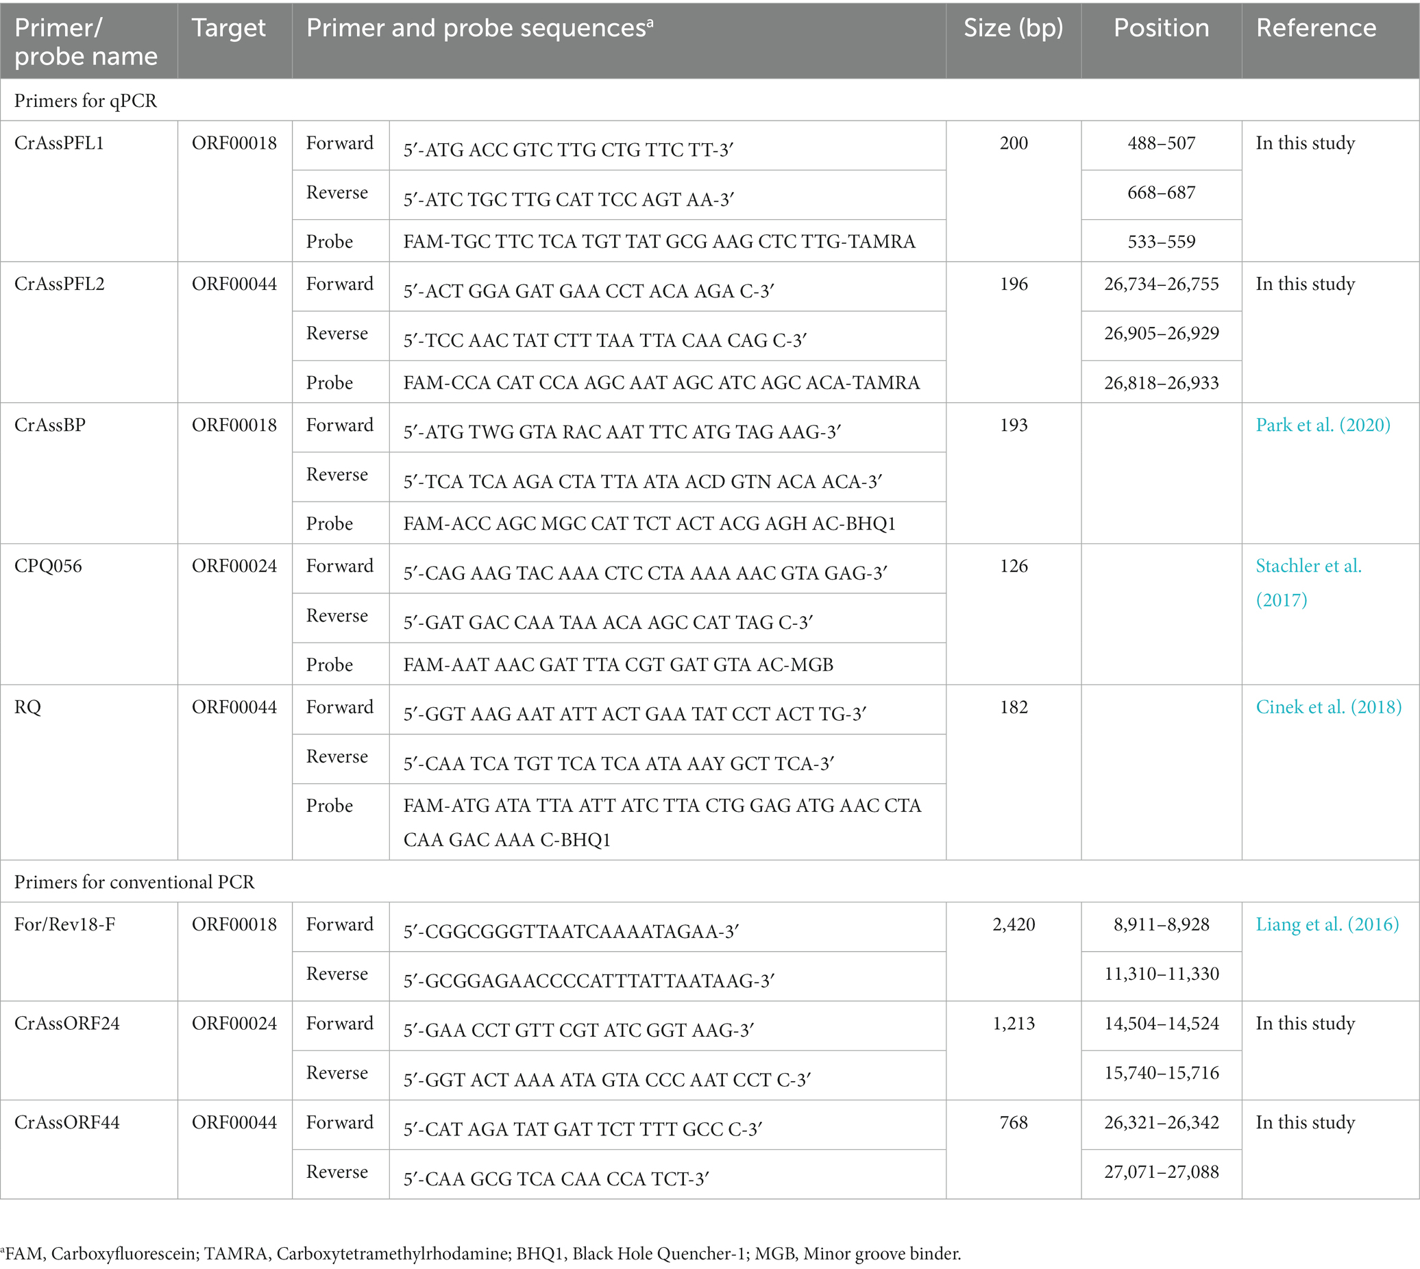The image size is (1420, 1269).
Task: Select the 'Primers for qPCR' section row
Action: 709,101
